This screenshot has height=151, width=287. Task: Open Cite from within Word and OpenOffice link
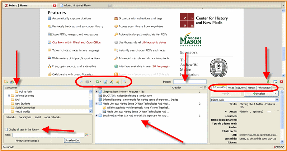pos(76,42)
